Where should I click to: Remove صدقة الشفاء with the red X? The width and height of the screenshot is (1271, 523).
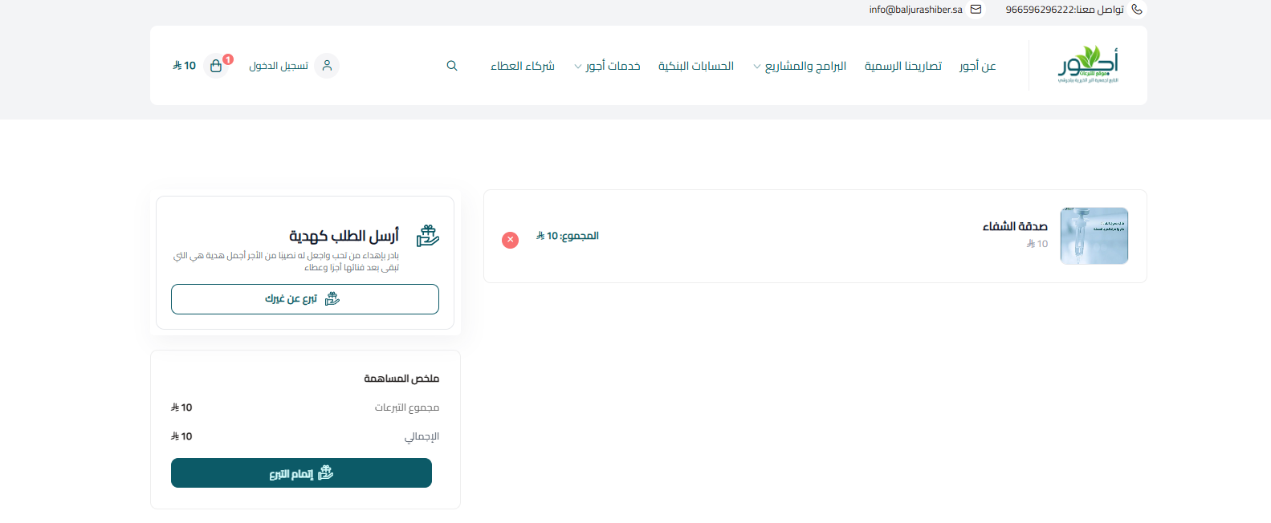pos(510,240)
